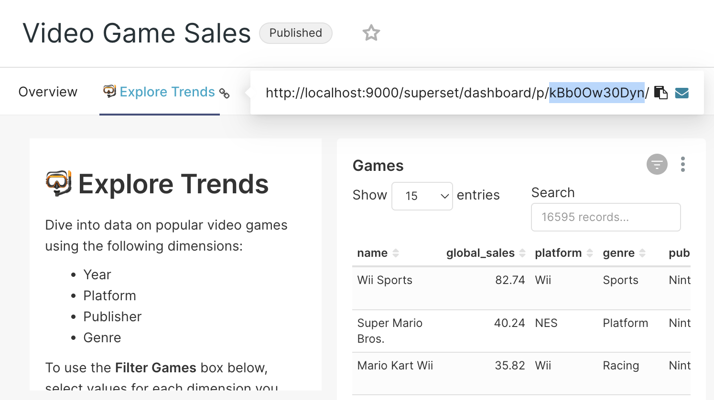Sort table by platform sort arrows
714x400 pixels.
pos(590,253)
